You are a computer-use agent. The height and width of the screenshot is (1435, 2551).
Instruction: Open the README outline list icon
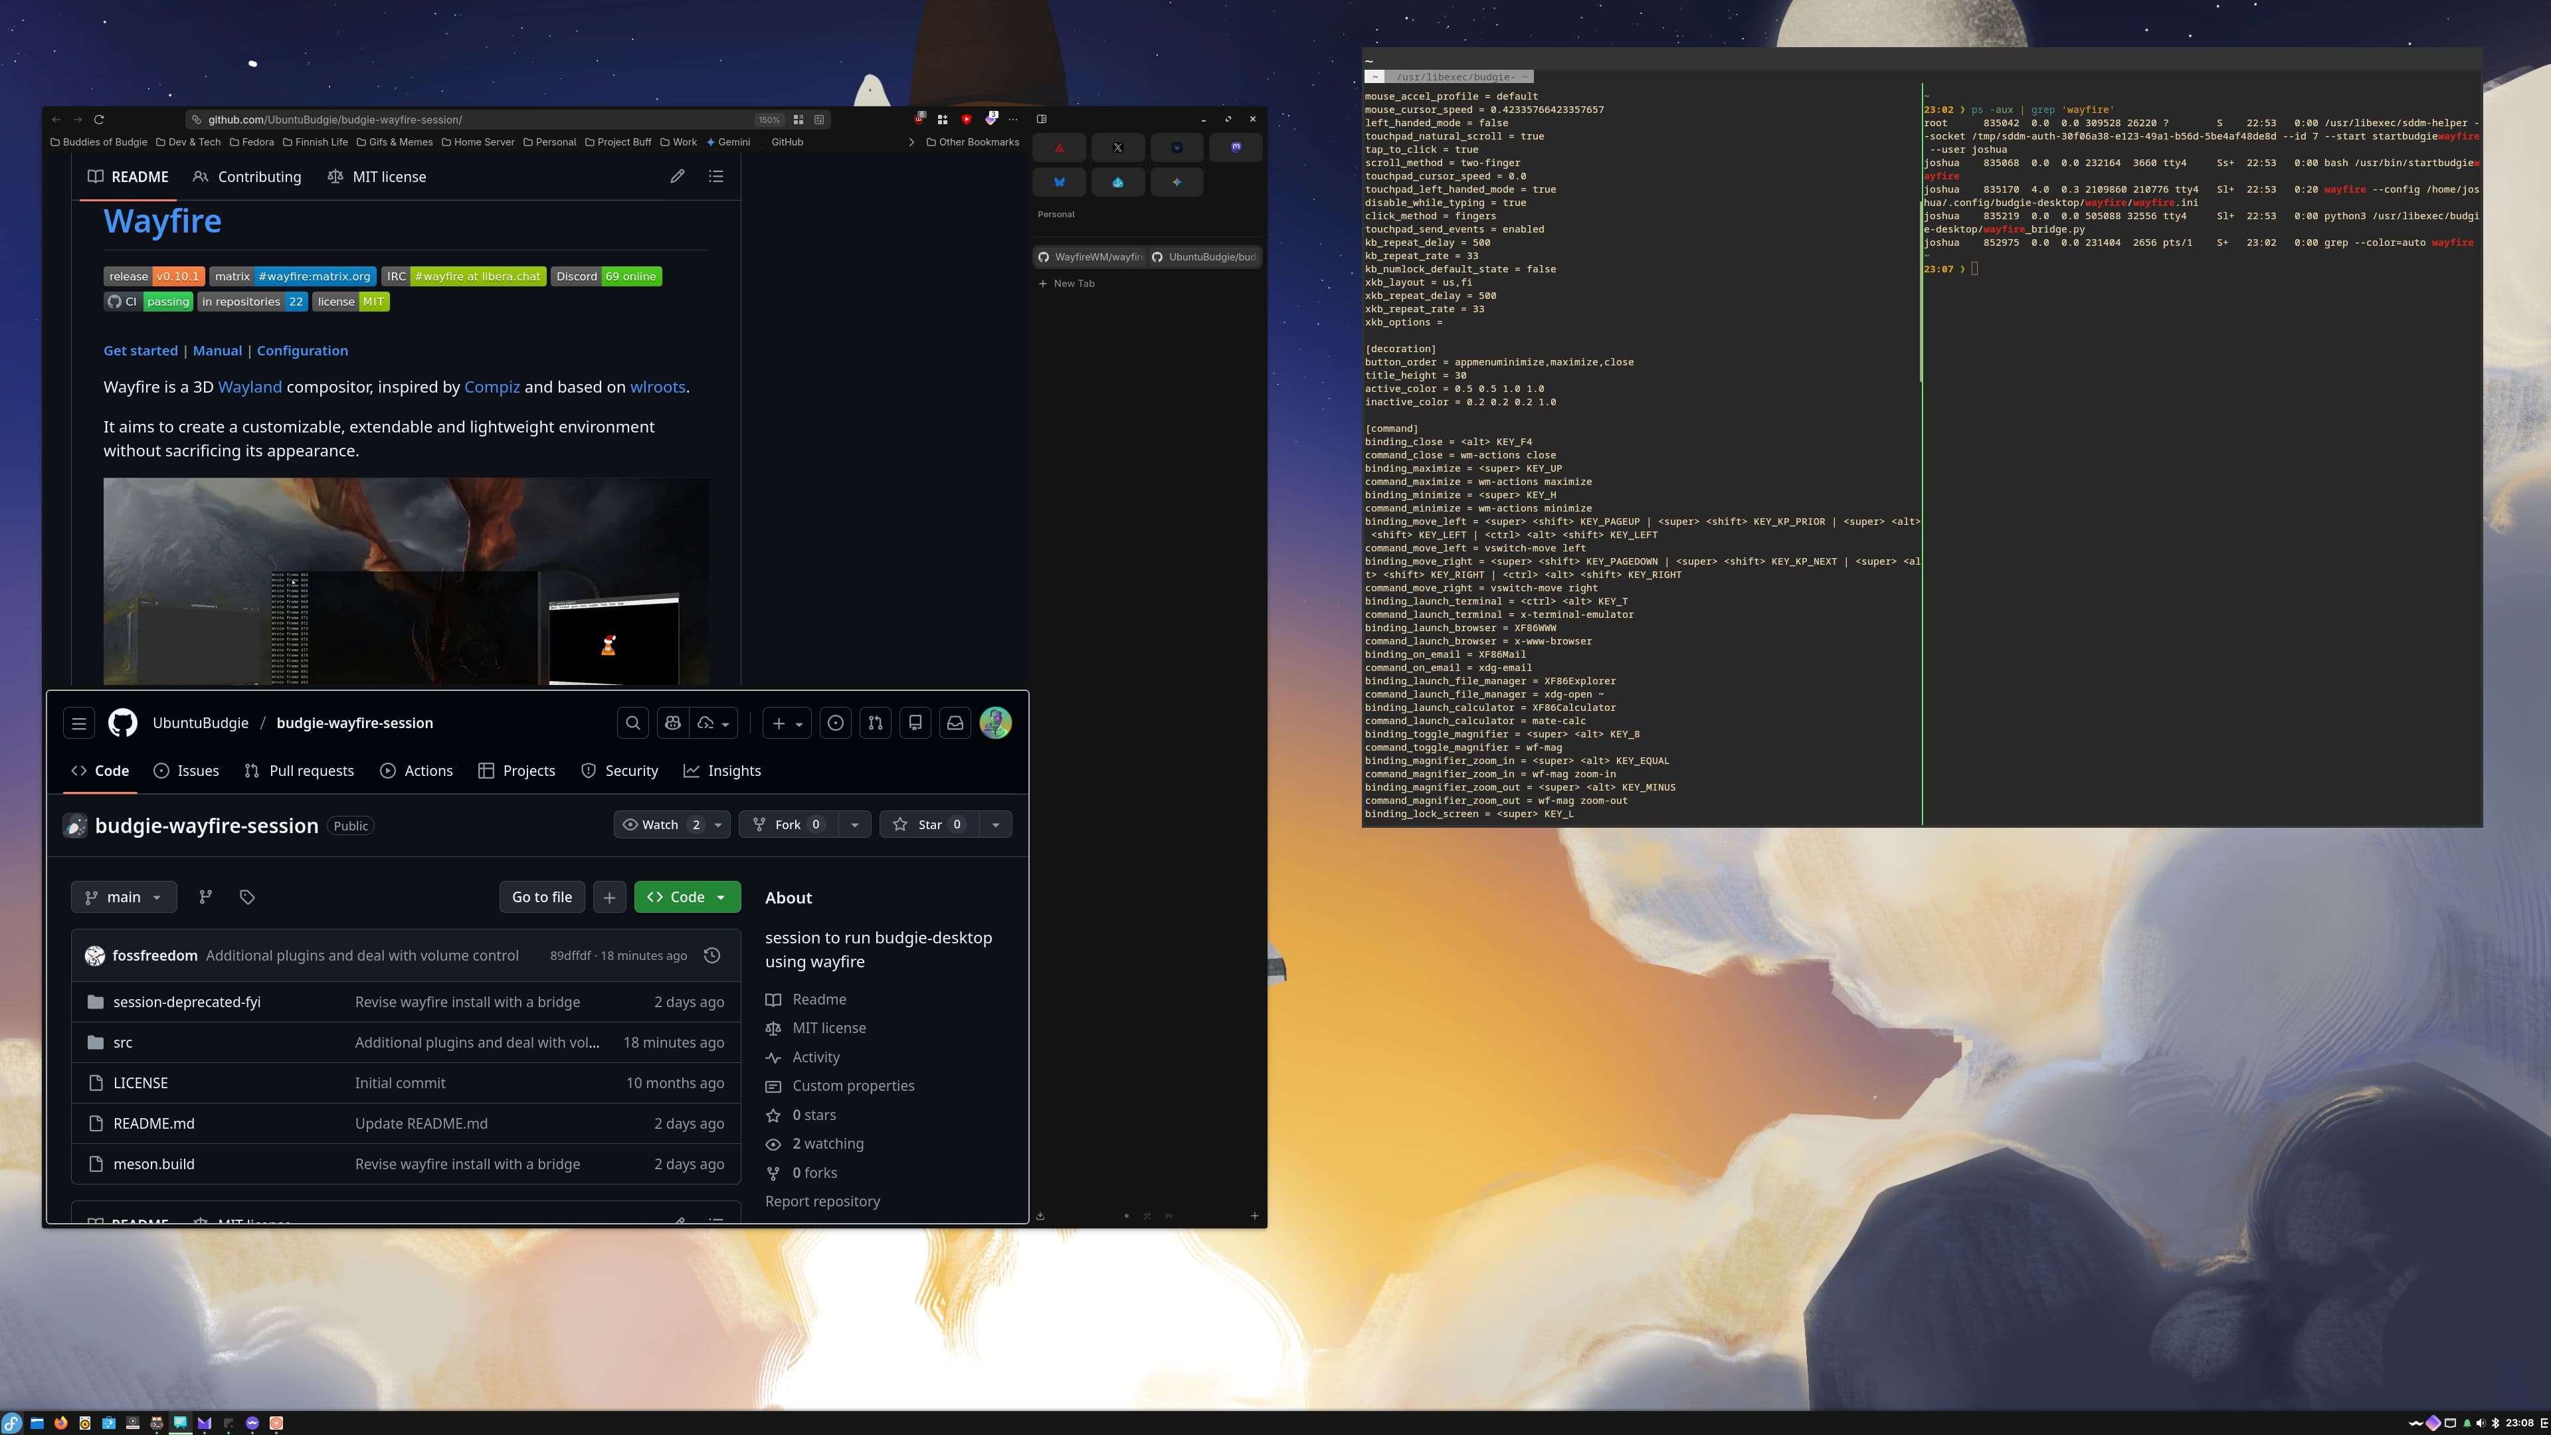click(716, 176)
